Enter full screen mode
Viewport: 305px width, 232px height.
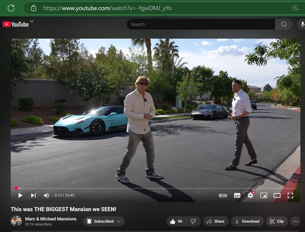coord(290,195)
